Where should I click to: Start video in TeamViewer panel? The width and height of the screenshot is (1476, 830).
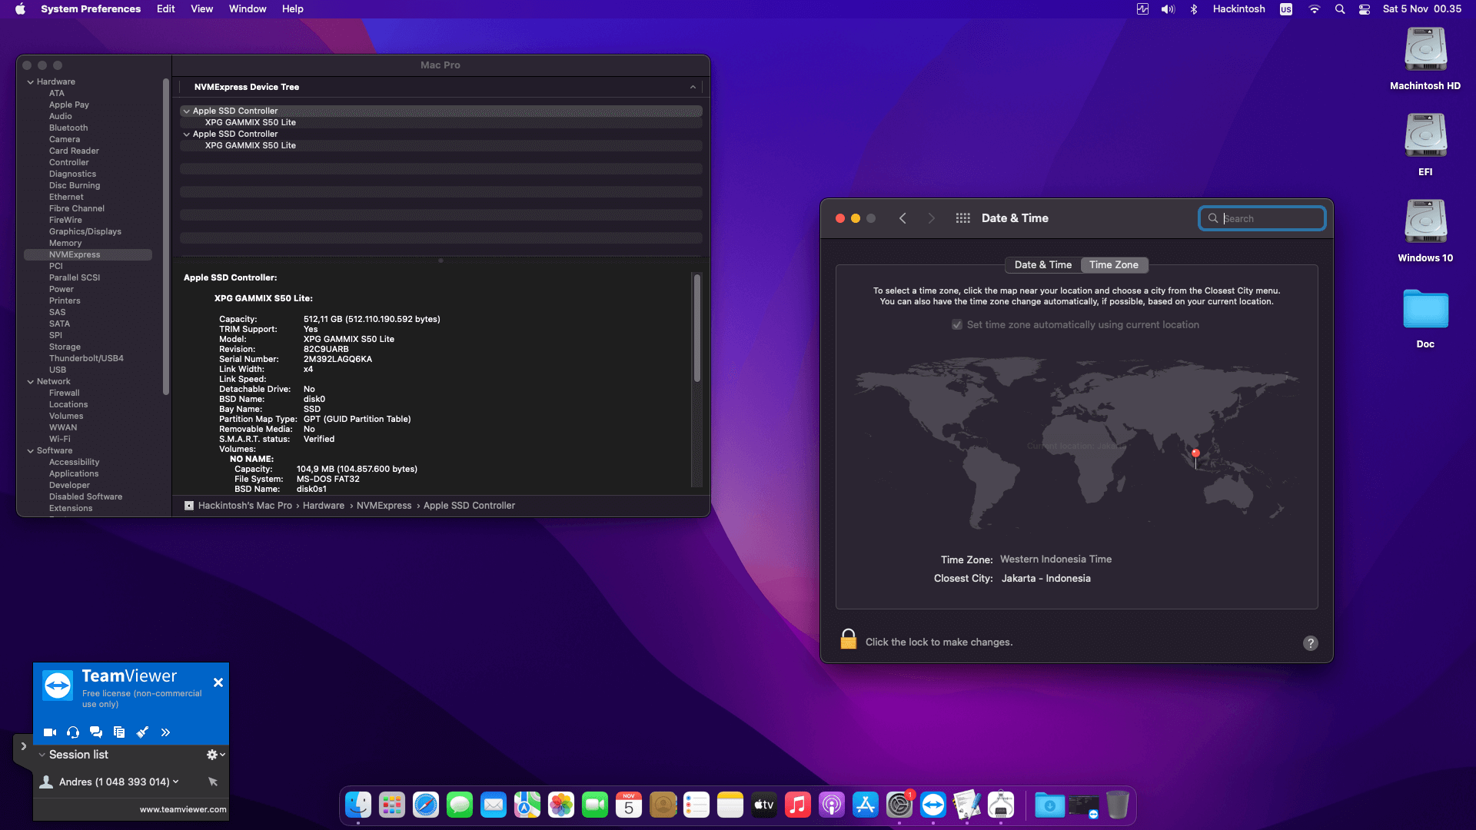[50, 732]
